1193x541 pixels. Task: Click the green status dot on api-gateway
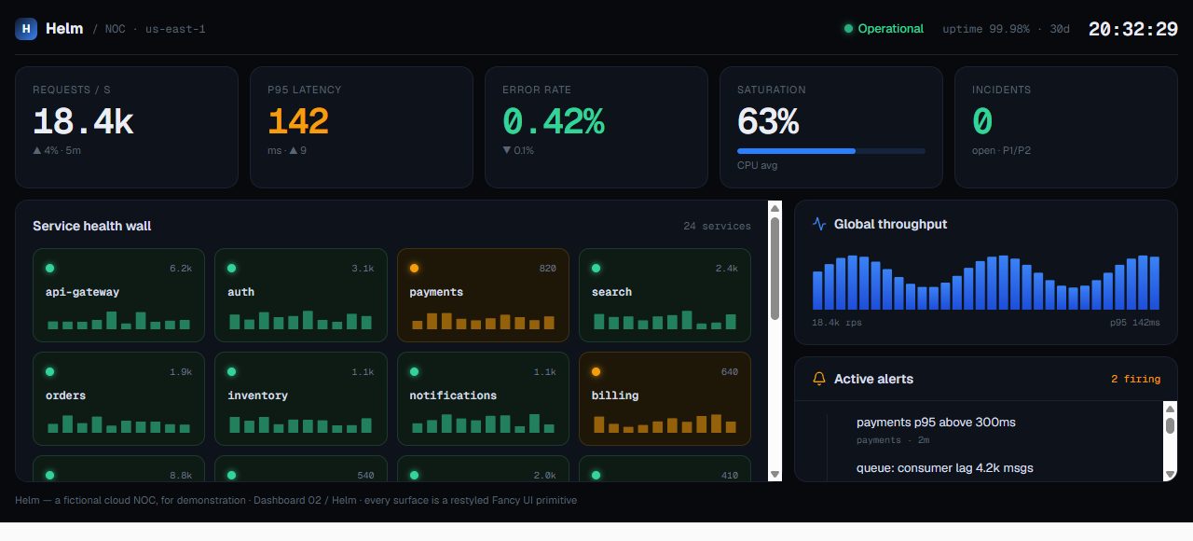(49, 268)
